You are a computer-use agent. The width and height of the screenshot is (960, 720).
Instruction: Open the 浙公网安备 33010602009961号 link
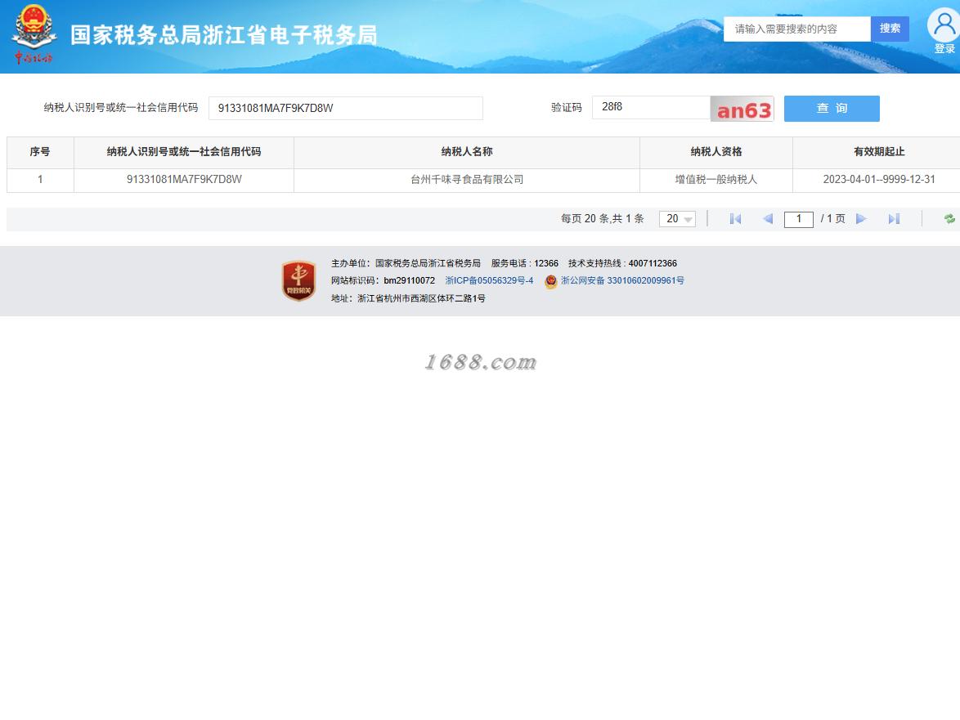click(x=622, y=281)
